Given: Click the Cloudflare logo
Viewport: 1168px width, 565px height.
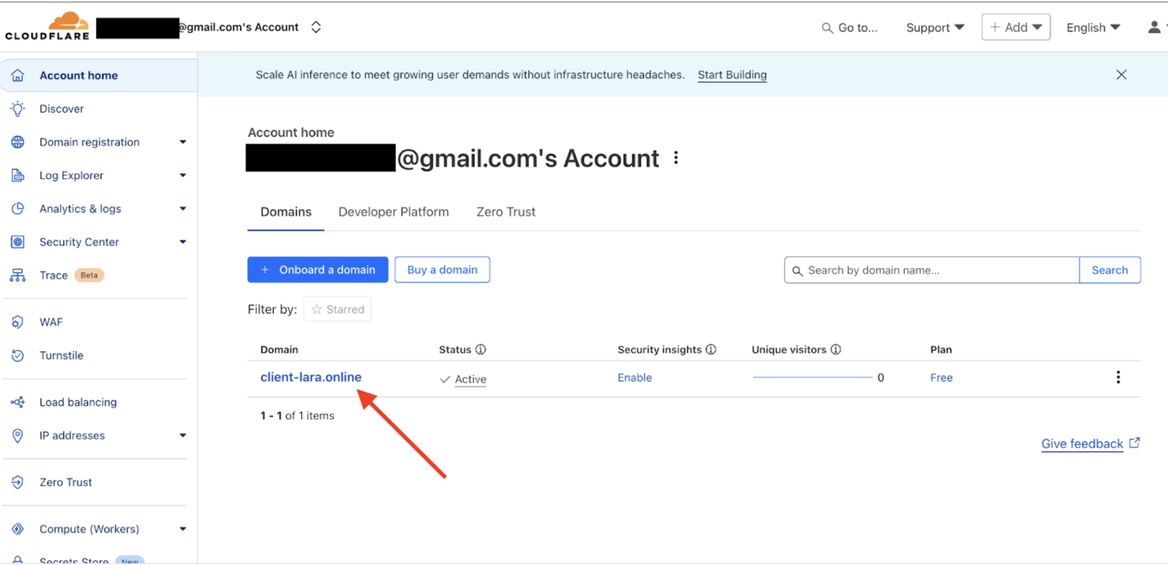Looking at the screenshot, I should point(48,26).
